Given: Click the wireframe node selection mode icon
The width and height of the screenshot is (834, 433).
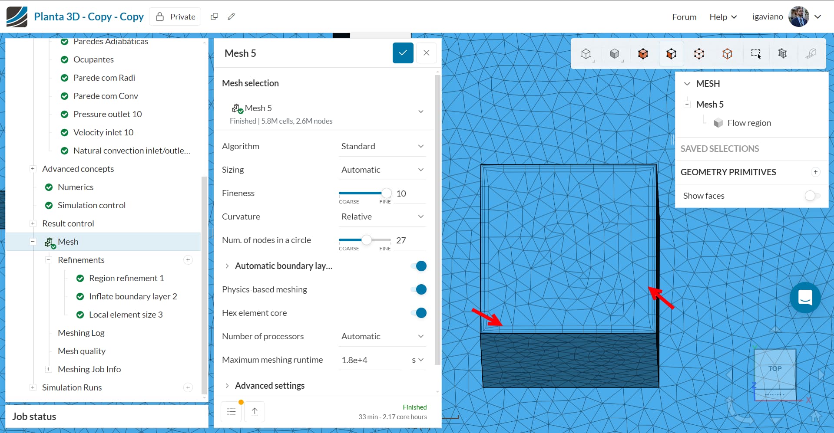Looking at the screenshot, I should coord(699,53).
